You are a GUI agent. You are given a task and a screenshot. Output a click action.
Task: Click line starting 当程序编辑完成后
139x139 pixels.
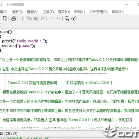(68, 120)
